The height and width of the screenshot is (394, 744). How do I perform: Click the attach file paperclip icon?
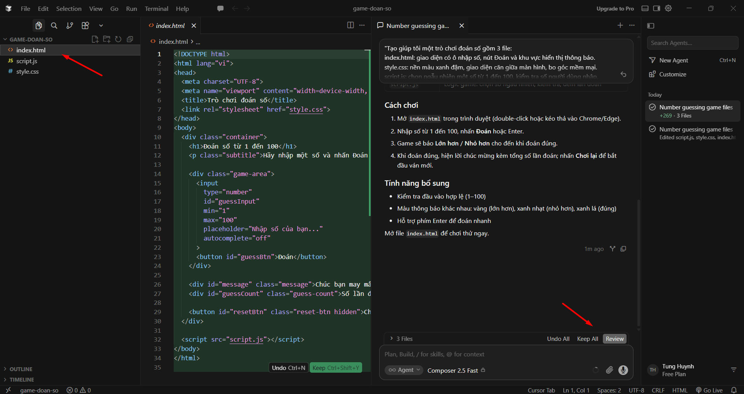click(x=609, y=370)
